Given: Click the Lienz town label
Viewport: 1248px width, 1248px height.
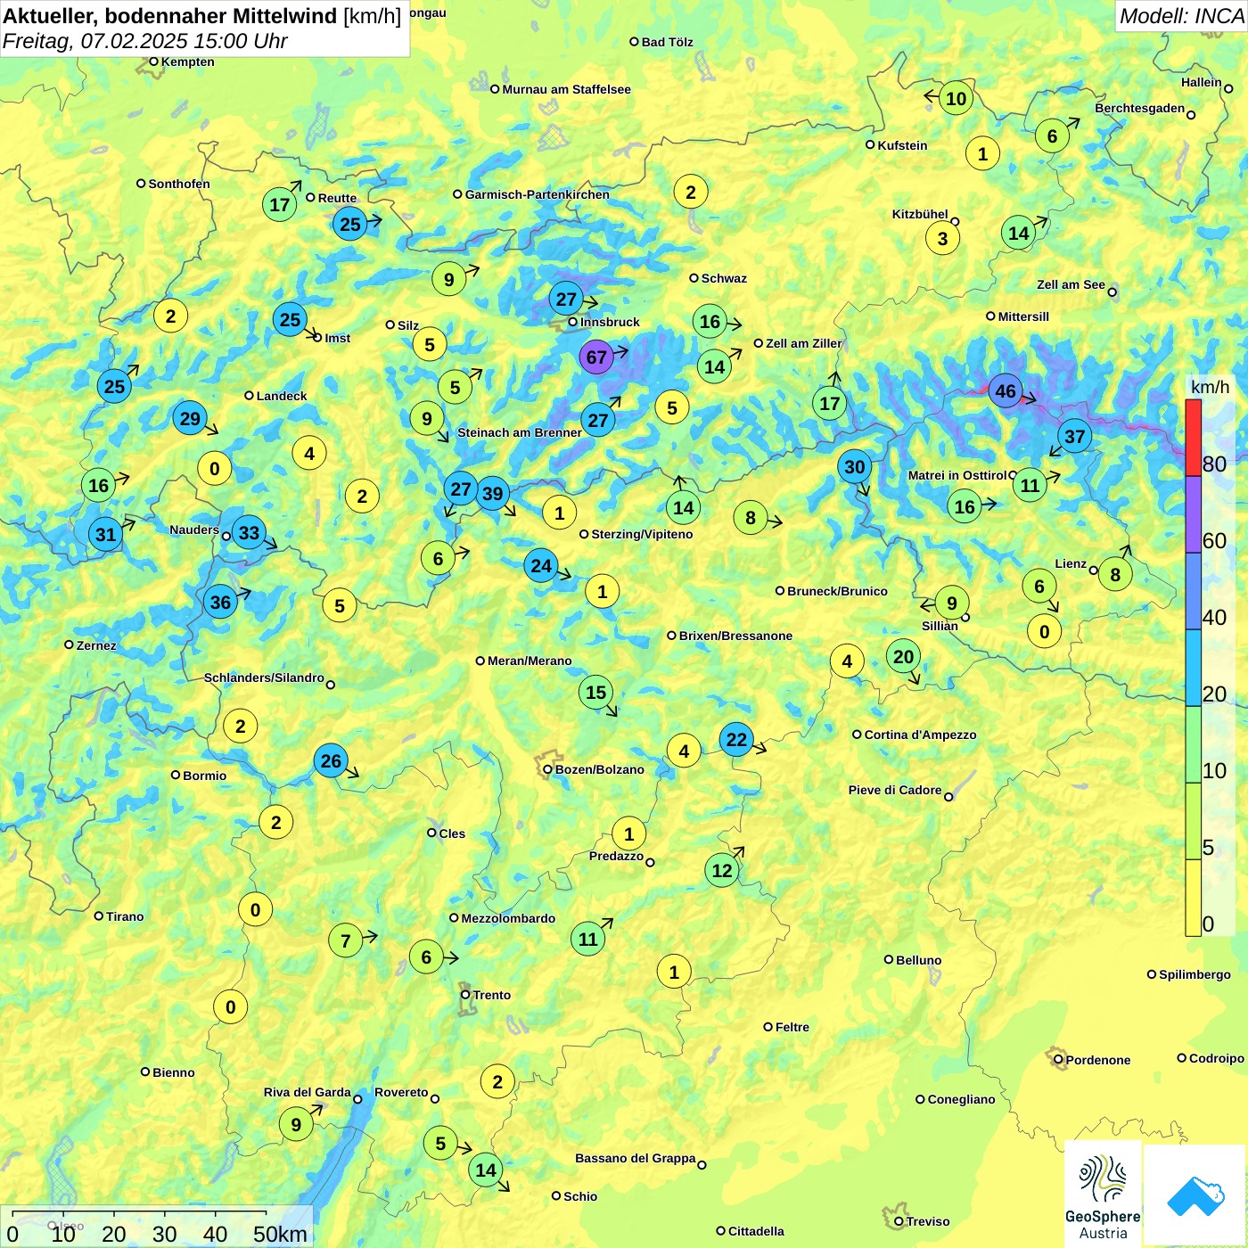Looking at the screenshot, I should coord(1071,564).
